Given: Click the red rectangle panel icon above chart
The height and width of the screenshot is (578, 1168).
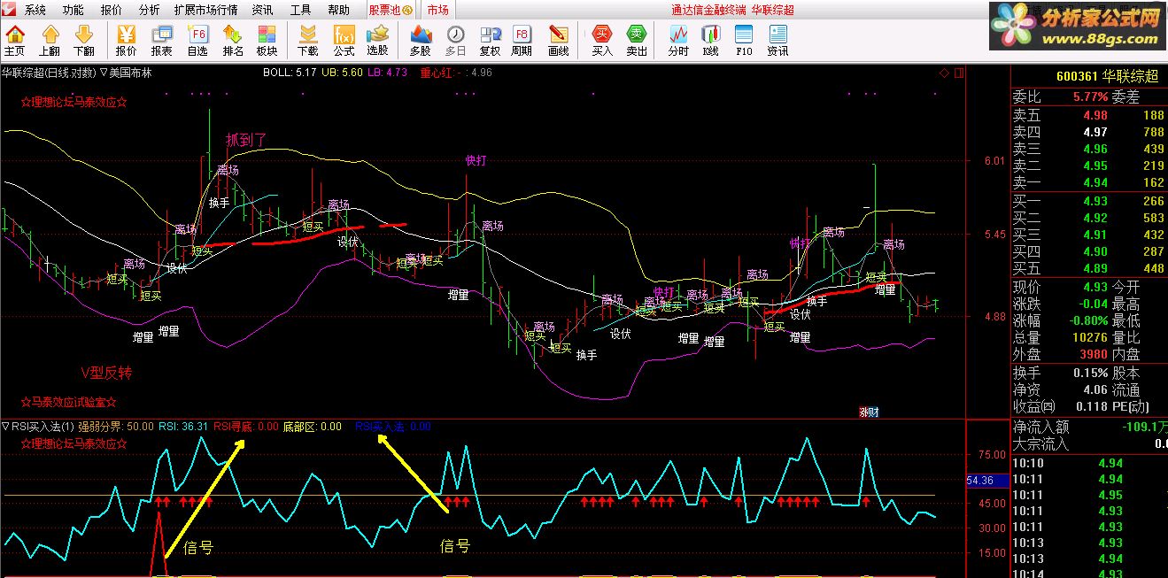Looking at the screenshot, I should 960,73.
